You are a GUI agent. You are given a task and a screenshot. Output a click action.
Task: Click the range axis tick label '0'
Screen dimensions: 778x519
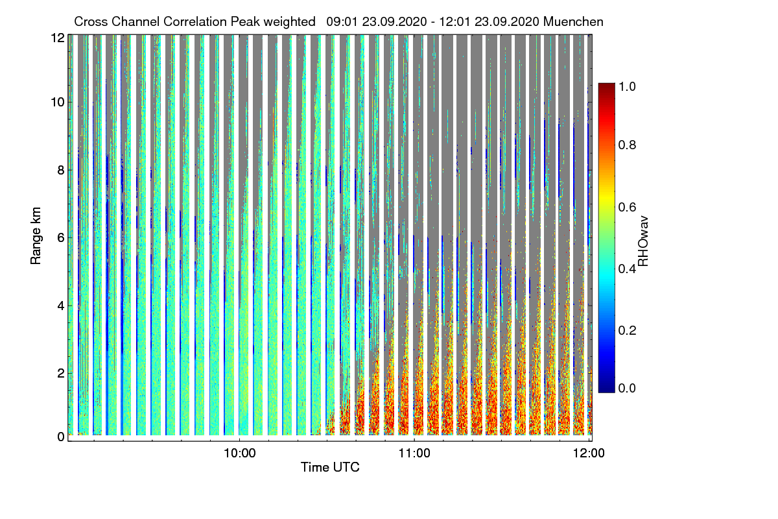(60, 437)
